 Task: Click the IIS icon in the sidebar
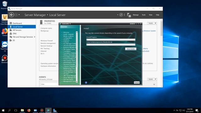click(11, 40)
